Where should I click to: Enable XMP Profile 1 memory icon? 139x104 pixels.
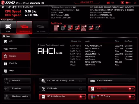pyautogui.click(x=24, y=28)
